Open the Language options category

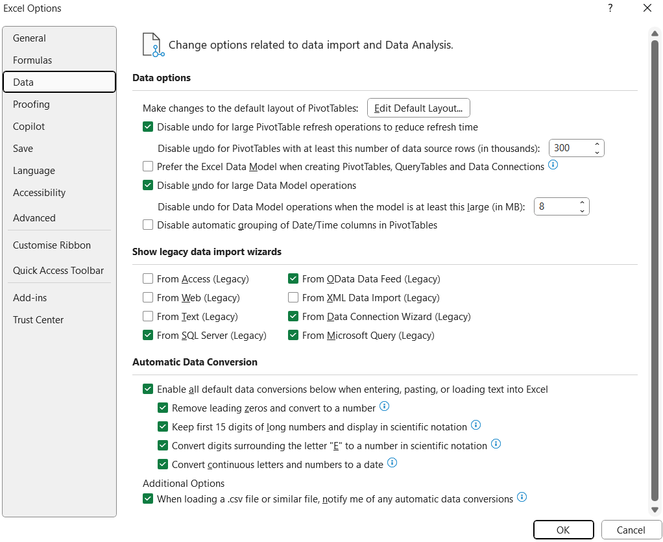pos(59,170)
